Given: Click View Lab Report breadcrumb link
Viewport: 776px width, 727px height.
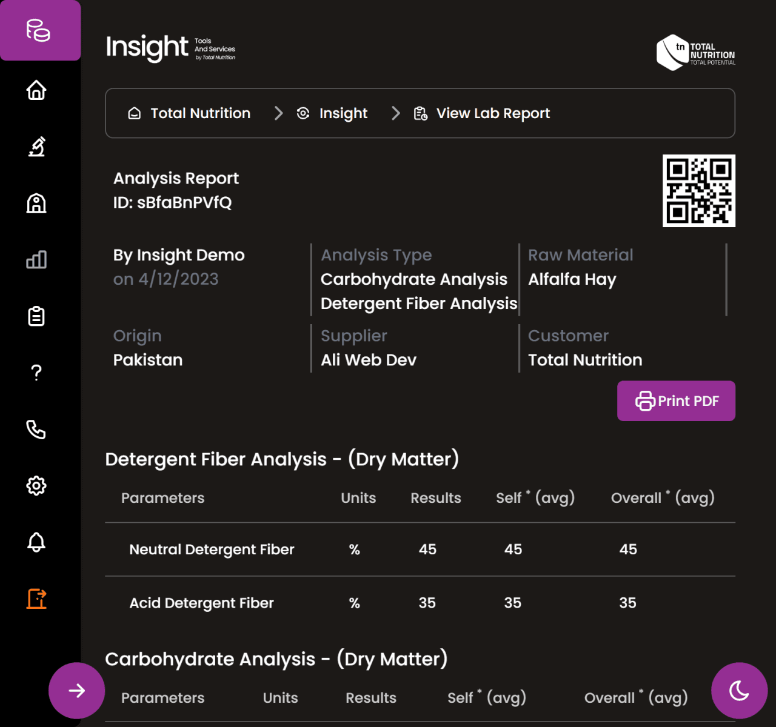Looking at the screenshot, I should coord(492,113).
